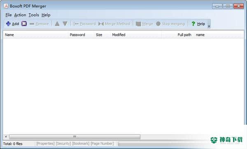This screenshot has height=149, width=247.
Task: Move file up with the up arrow
Action: (x=57, y=24)
